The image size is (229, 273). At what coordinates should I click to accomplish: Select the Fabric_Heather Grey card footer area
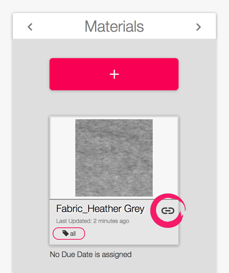(114, 222)
